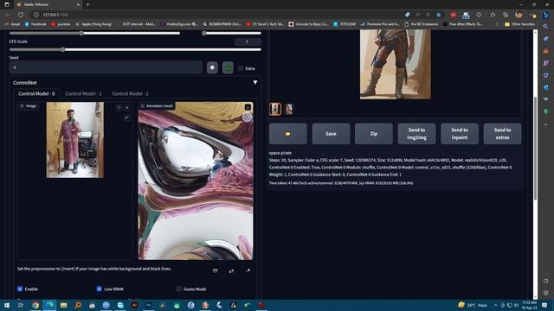Expand more bookmarks chevron
Image resolution: width=554 pixels, height=311 pixels.
(497, 24)
